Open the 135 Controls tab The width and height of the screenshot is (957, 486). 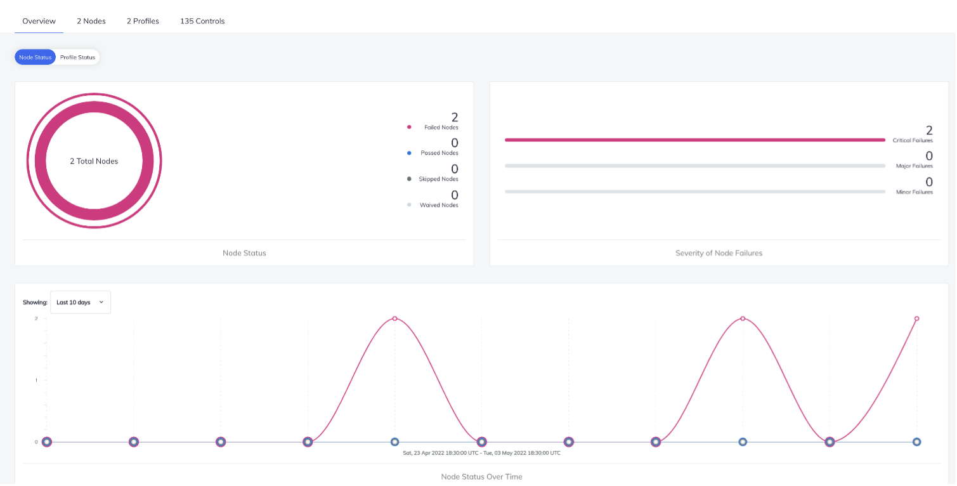coord(202,21)
